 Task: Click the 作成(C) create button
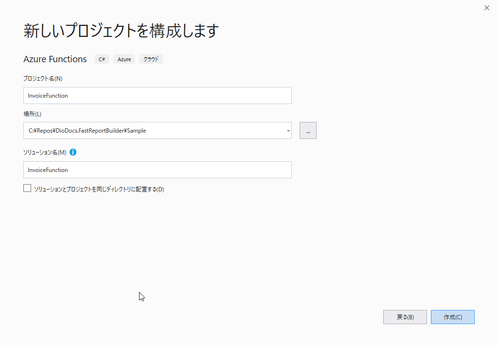(x=453, y=317)
